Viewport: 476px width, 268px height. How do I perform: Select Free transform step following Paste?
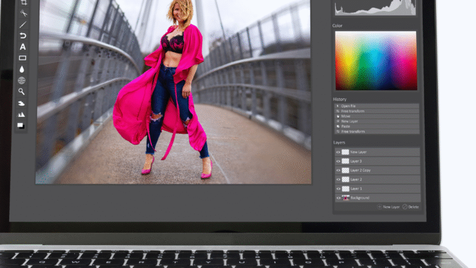[376, 132]
